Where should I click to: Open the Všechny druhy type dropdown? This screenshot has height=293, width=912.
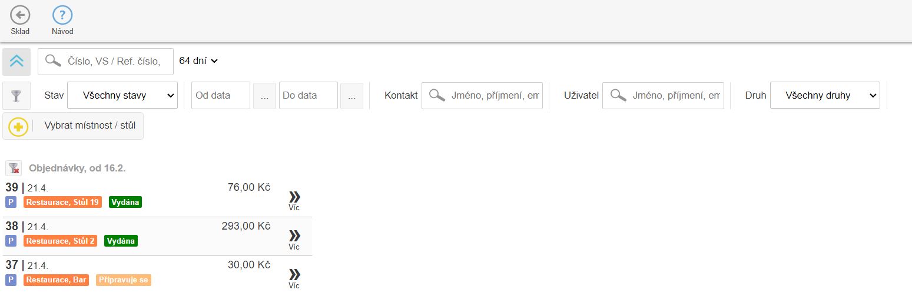pos(825,95)
